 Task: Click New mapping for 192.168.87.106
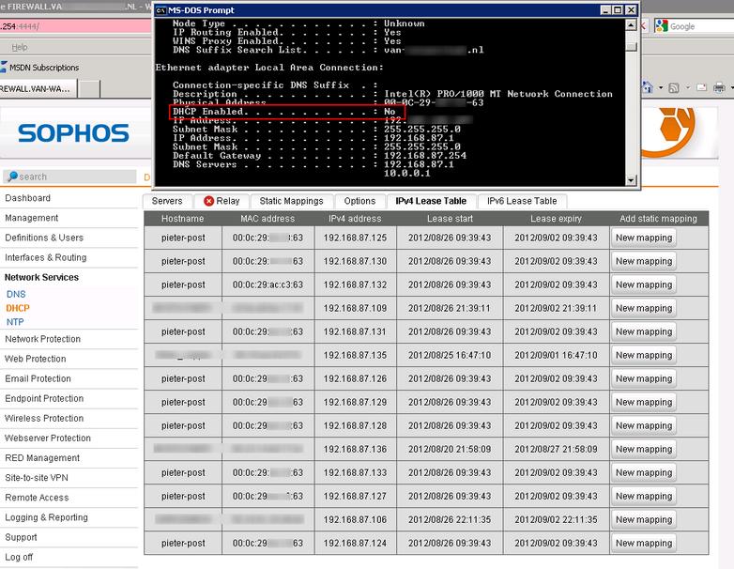click(x=644, y=520)
